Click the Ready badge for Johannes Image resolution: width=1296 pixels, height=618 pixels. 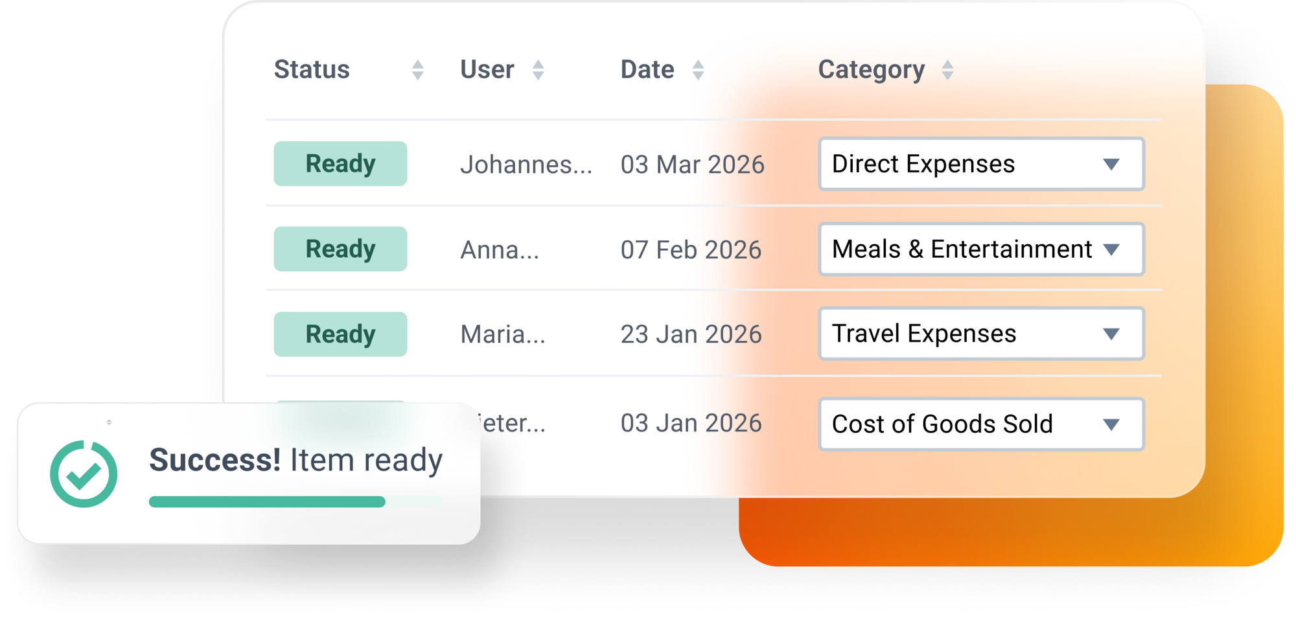pyautogui.click(x=340, y=164)
